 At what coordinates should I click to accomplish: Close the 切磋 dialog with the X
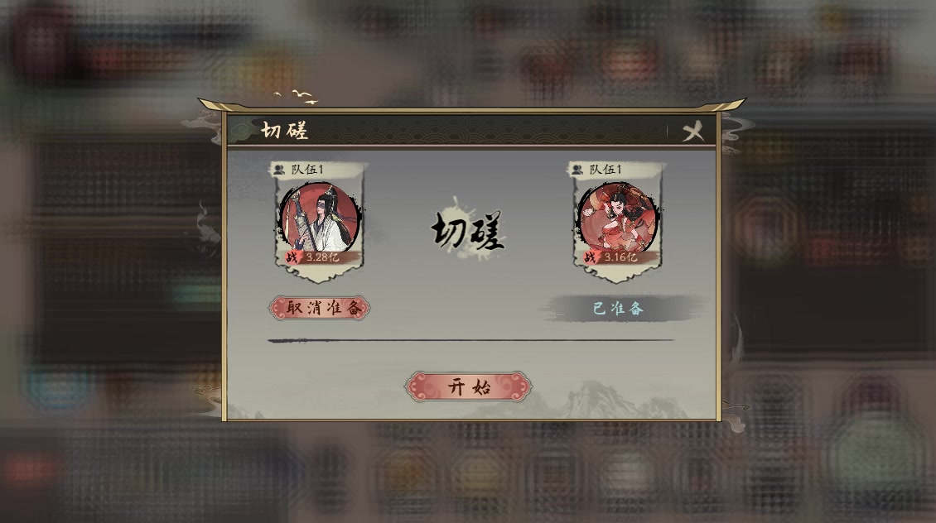tap(692, 131)
